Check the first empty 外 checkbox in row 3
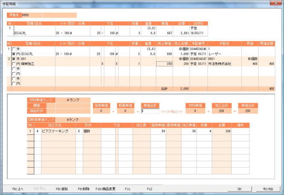 [14, 69]
